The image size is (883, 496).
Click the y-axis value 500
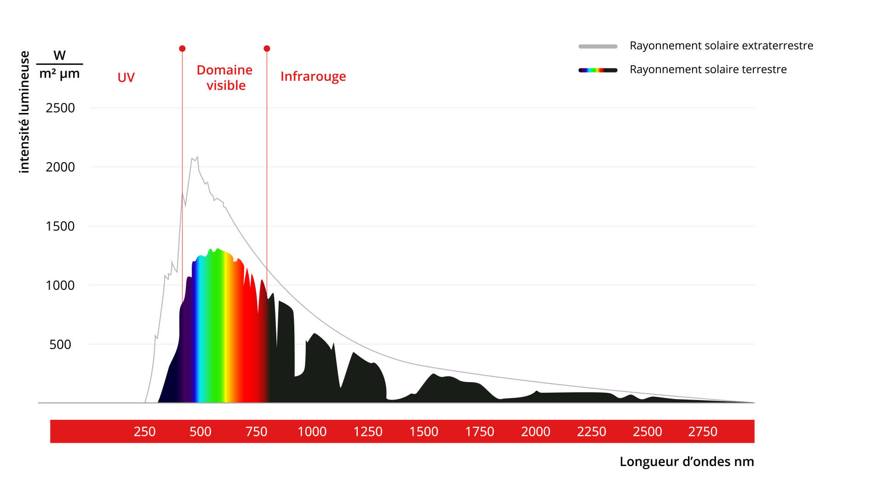(x=60, y=344)
